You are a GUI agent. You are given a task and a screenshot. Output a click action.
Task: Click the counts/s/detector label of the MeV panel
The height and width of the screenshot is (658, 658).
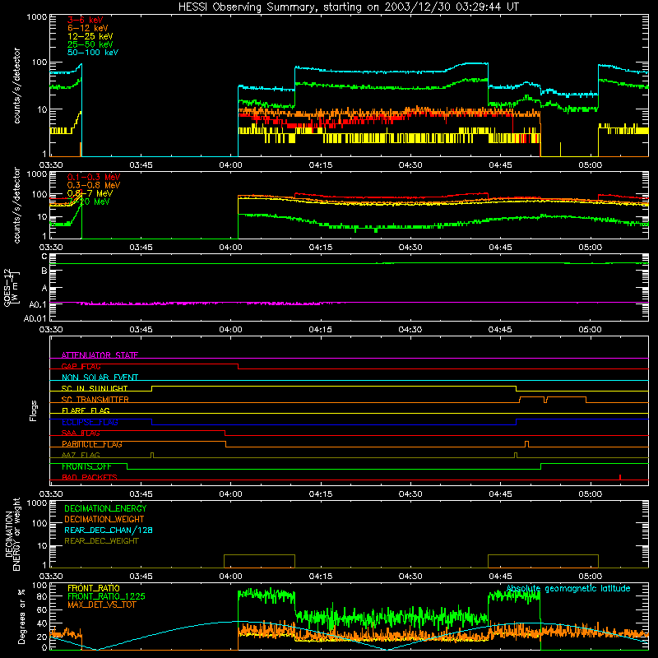point(16,205)
